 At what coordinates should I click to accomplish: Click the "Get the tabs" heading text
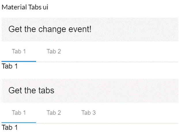(x=31, y=90)
